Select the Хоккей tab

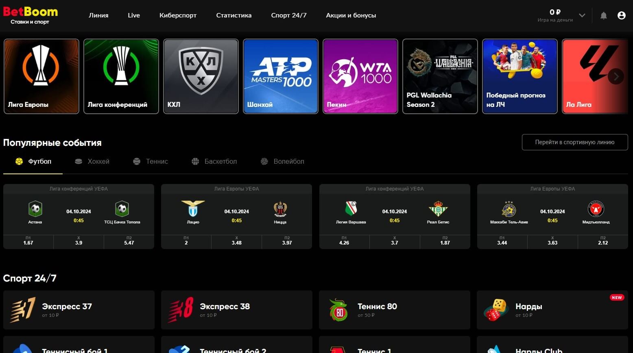coord(92,162)
